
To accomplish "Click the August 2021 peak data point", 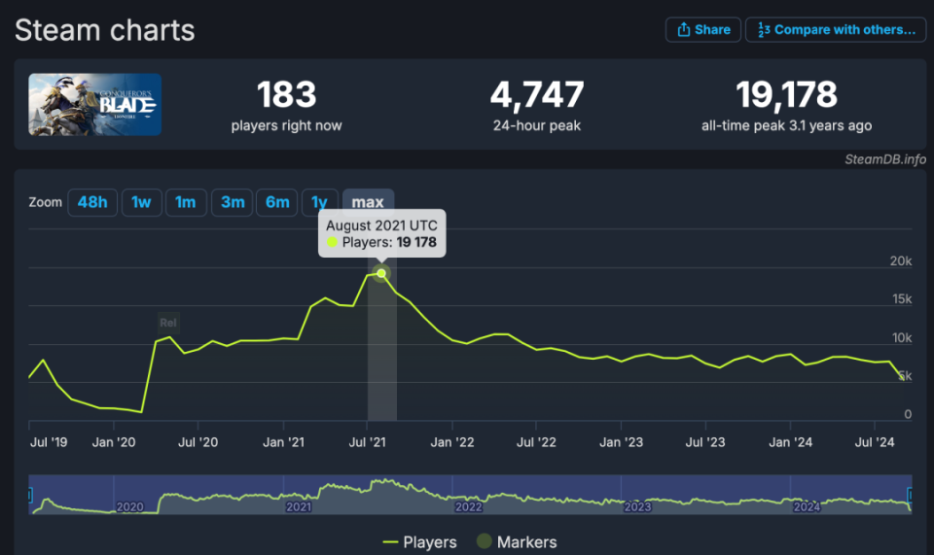I will [x=381, y=273].
